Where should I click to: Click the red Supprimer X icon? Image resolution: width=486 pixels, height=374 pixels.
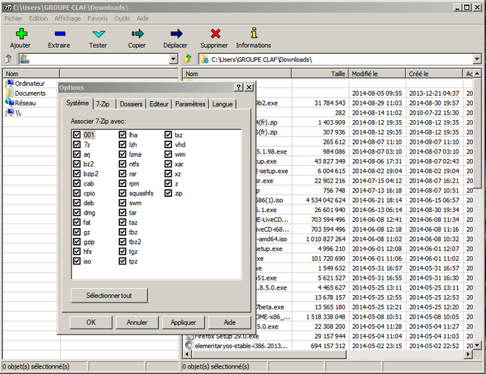(215, 33)
